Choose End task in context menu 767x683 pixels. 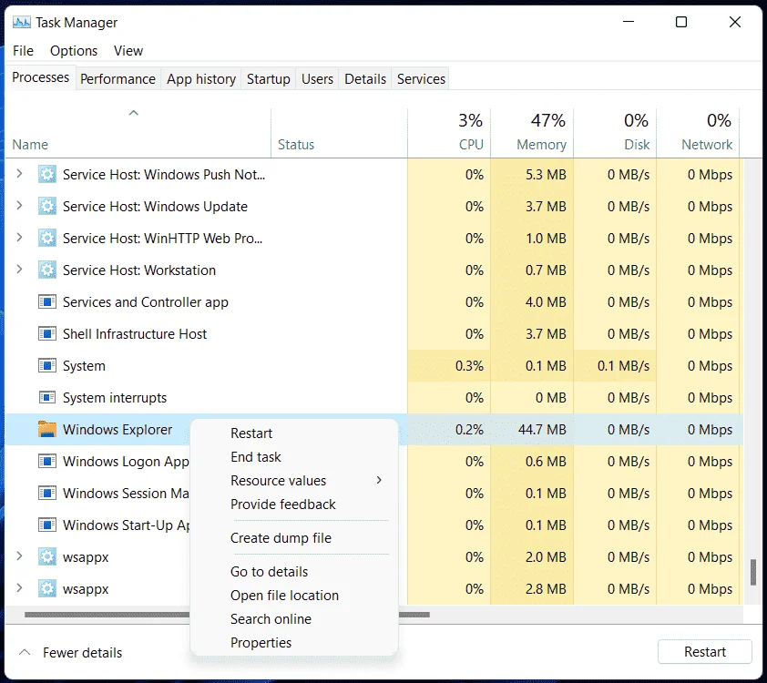click(256, 456)
